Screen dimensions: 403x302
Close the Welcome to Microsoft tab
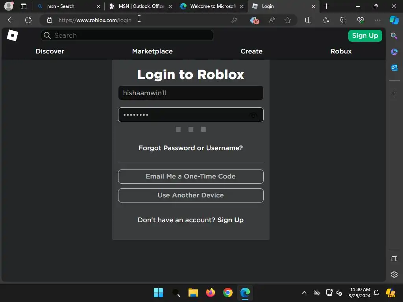pos(242,6)
